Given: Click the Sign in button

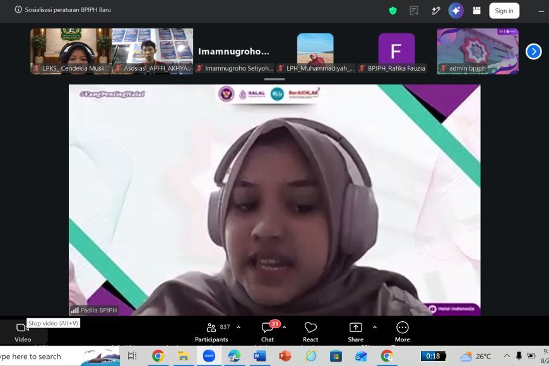Looking at the screenshot, I should (x=504, y=11).
